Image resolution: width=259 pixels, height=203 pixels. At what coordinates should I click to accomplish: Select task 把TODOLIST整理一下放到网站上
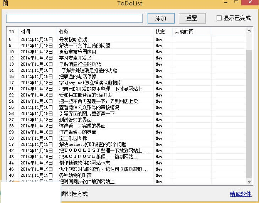coord(104,151)
